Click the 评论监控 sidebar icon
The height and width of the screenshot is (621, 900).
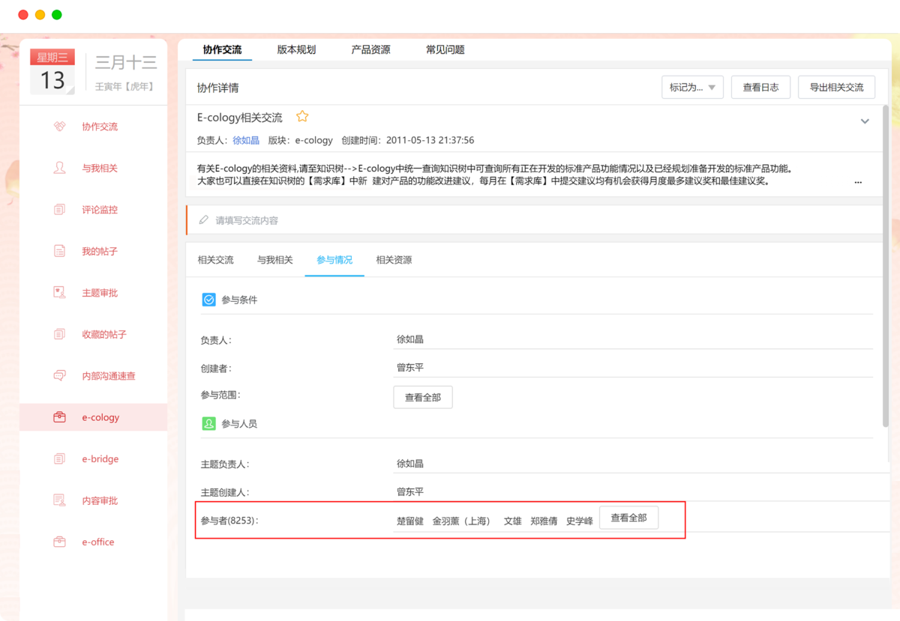coord(59,210)
